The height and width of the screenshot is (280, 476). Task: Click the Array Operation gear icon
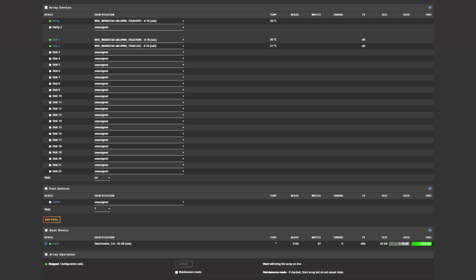pyautogui.click(x=46, y=254)
